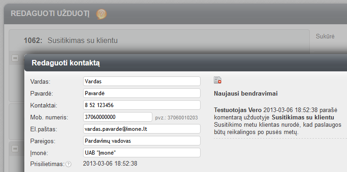Open the Susitikimas su klientu link in comment
Viewport: 347px width, 172px height.
(303, 117)
